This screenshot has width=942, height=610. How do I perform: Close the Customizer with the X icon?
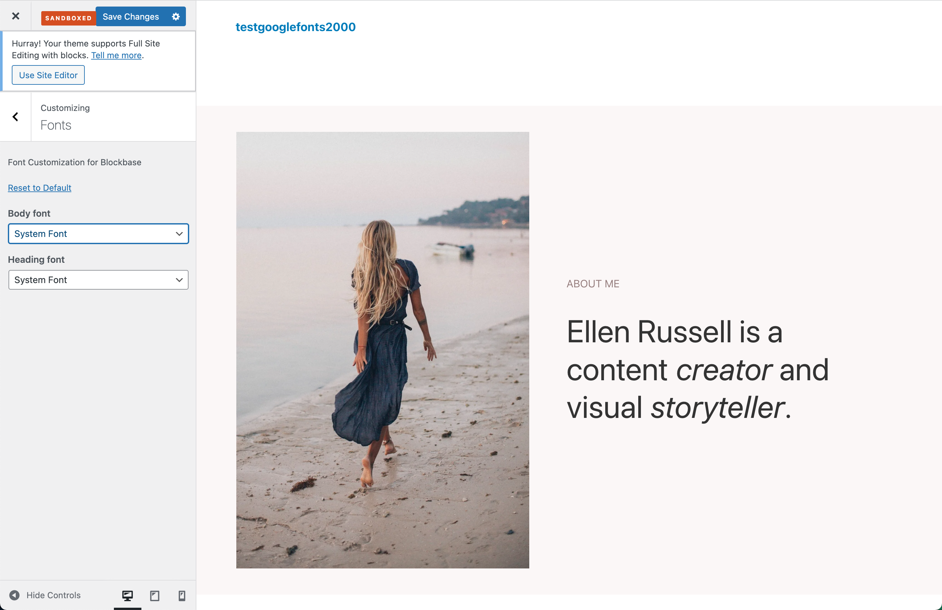[x=15, y=16]
